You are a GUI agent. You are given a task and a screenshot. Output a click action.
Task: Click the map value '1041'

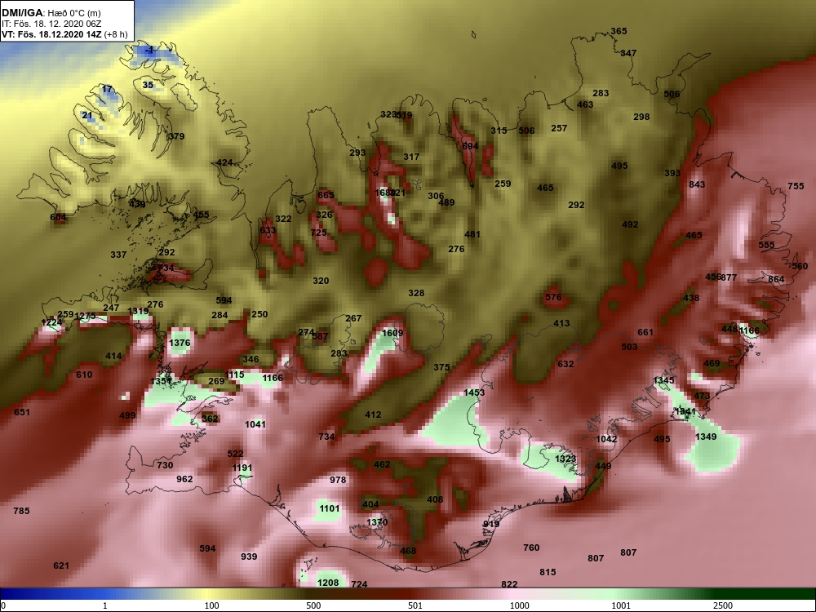(255, 424)
